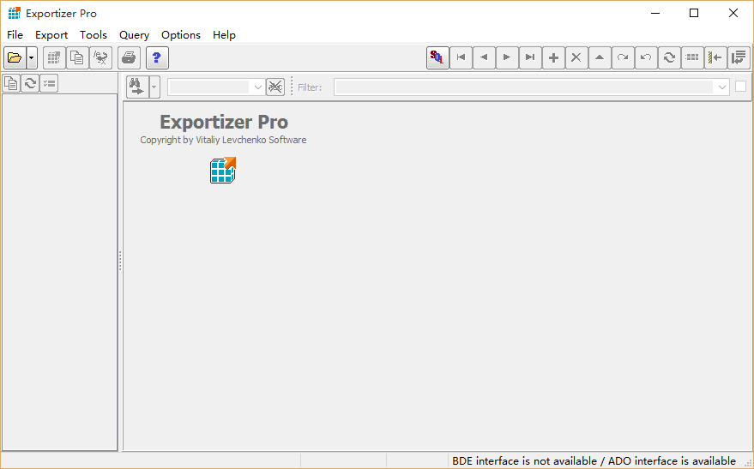Click the open folder toolbar icon
The image size is (754, 469).
(x=15, y=58)
